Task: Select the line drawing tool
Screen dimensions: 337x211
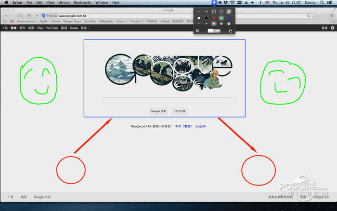Action: pyautogui.click(x=199, y=12)
